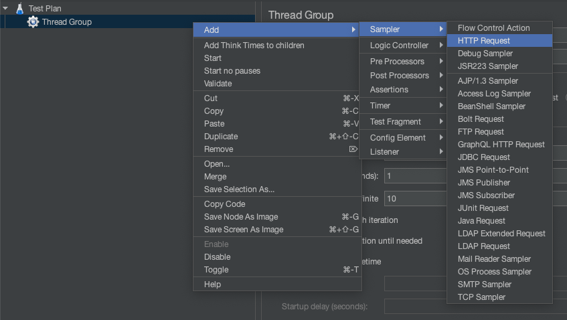The image size is (567, 320).
Task: Add an SMTP Sampler
Action: 500,285
